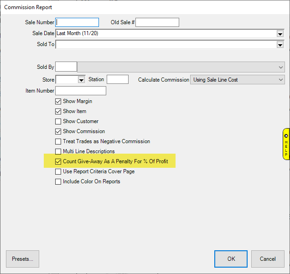Check the Multi Line Descriptions box
The height and width of the screenshot is (274, 290).
coord(58,152)
